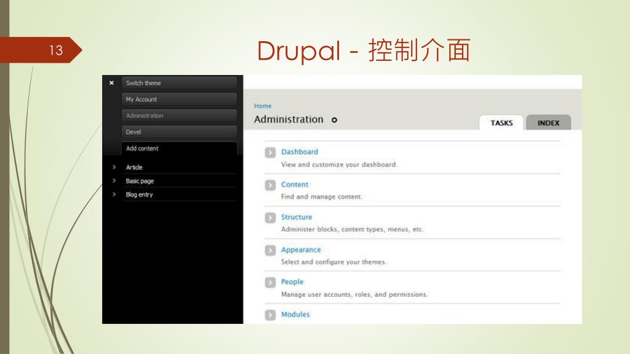
Task: Follow the Home breadcrumb link
Action: tap(263, 106)
